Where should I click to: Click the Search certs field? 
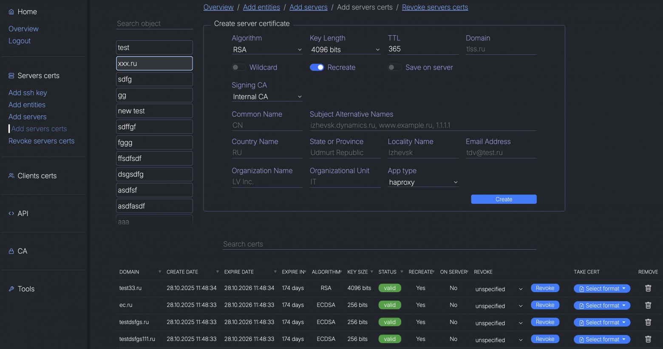[379, 244]
